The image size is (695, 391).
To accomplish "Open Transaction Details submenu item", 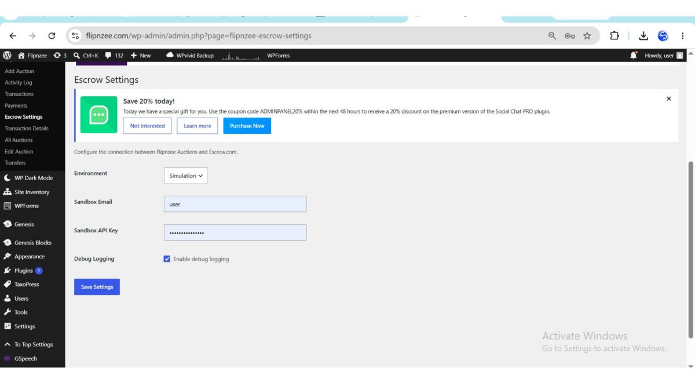I will [27, 129].
